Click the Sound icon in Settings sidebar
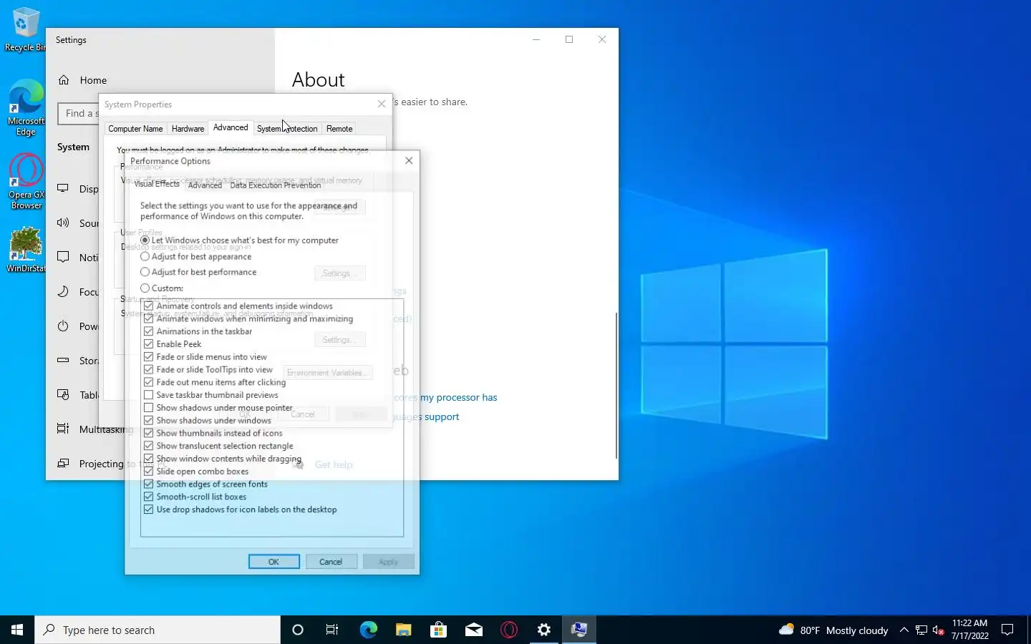 (x=64, y=223)
